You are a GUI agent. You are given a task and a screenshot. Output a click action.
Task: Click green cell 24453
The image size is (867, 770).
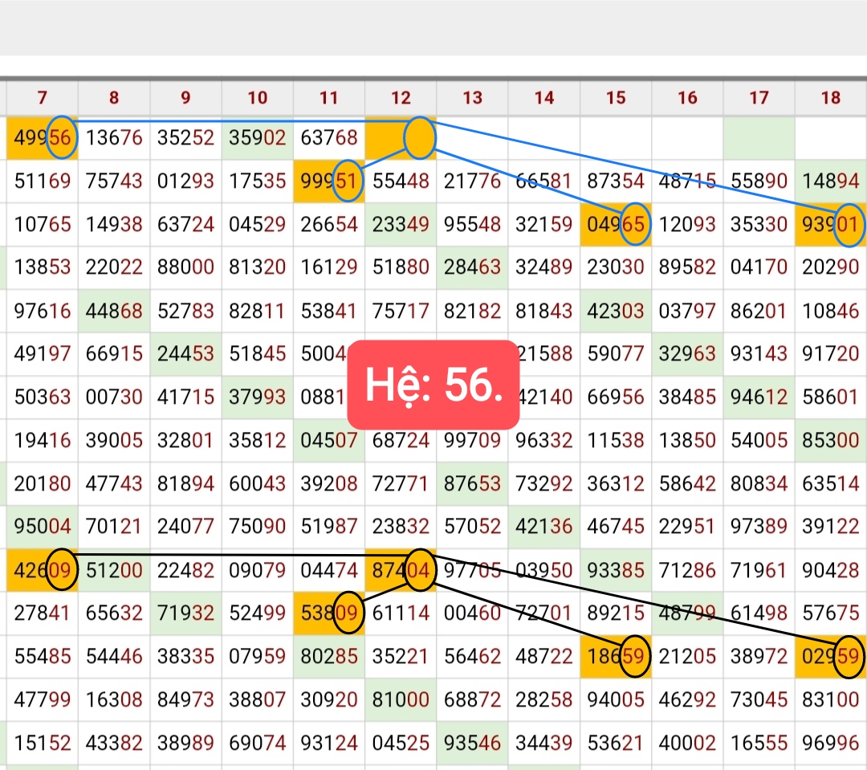coord(185,354)
